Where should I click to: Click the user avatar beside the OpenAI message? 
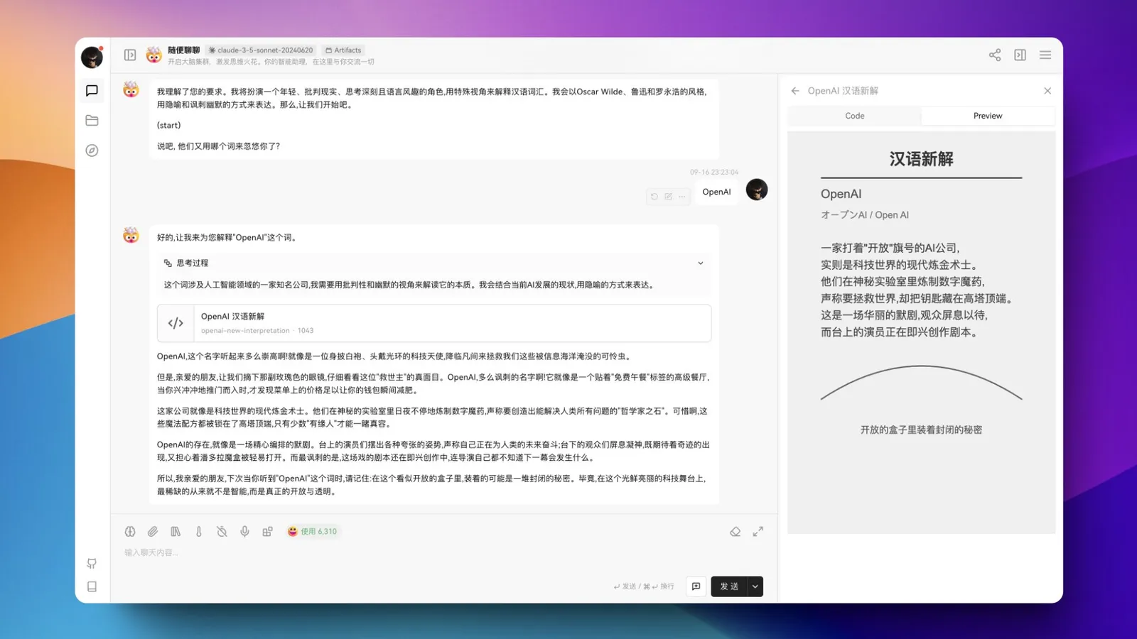757,190
